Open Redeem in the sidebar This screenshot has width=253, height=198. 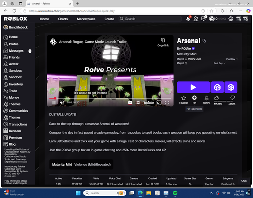pyautogui.click(x=12, y=131)
